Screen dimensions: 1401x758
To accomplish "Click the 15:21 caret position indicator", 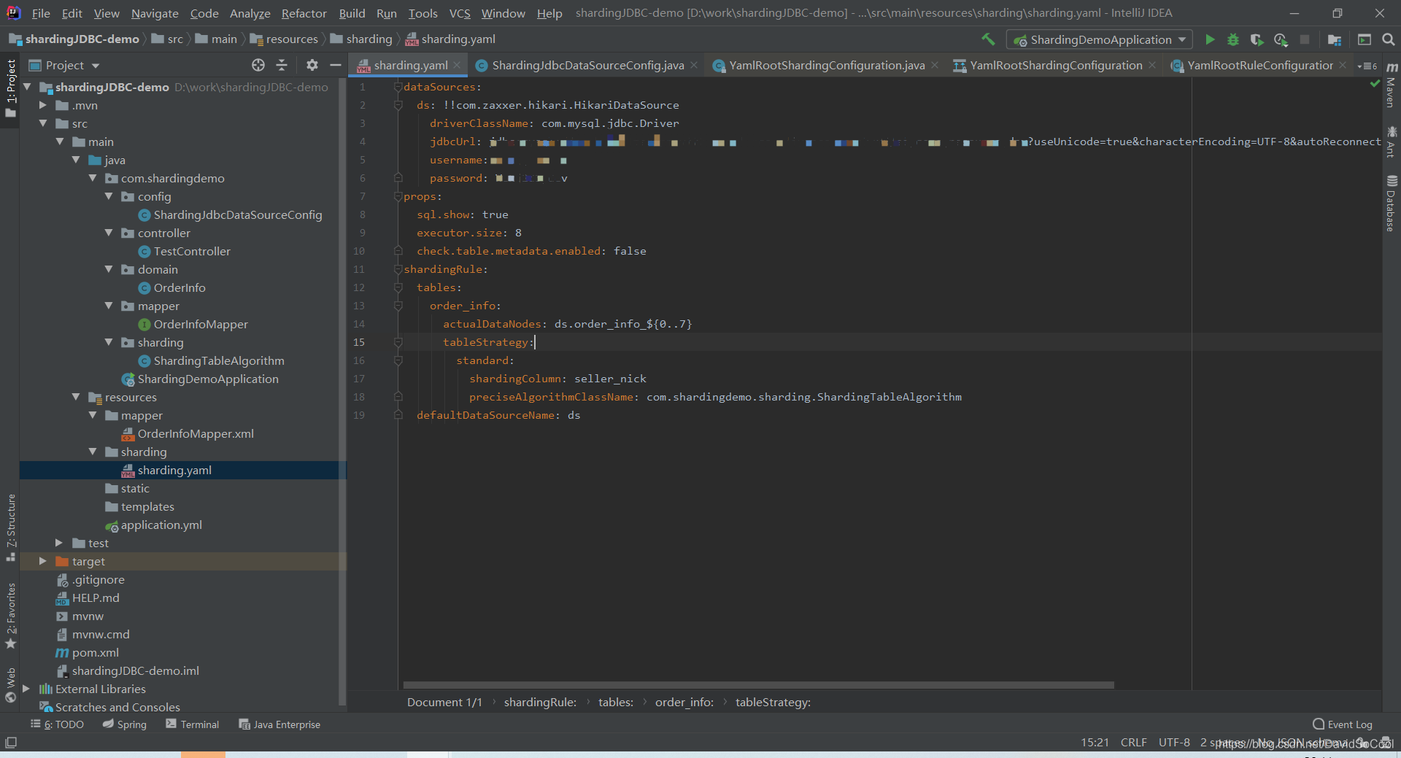I will (1095, 743).
